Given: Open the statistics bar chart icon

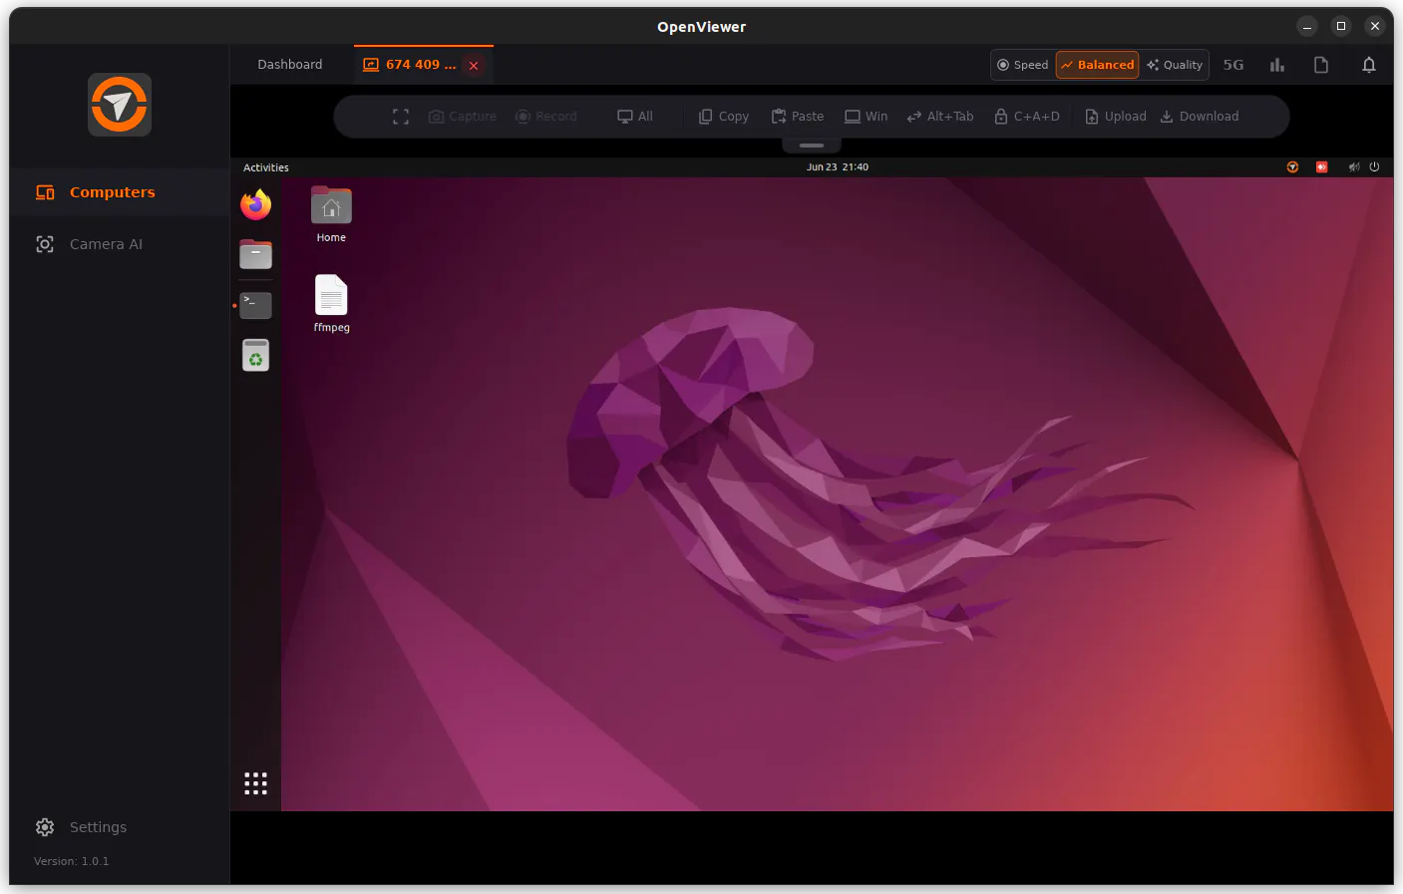Looking at the screenshot, I should [1277, 65].
